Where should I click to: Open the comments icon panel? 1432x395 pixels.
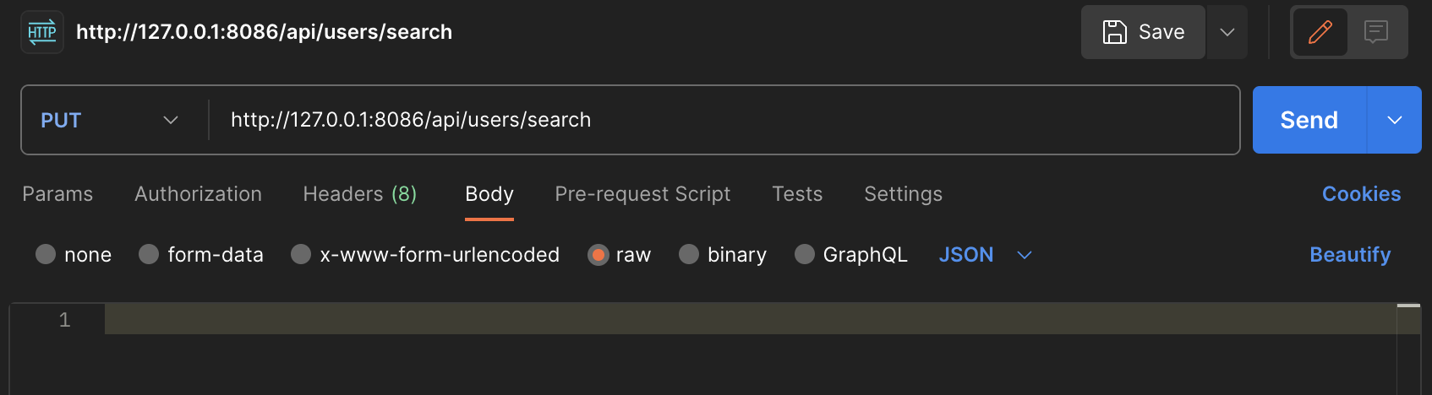(x=1376, y=32)
